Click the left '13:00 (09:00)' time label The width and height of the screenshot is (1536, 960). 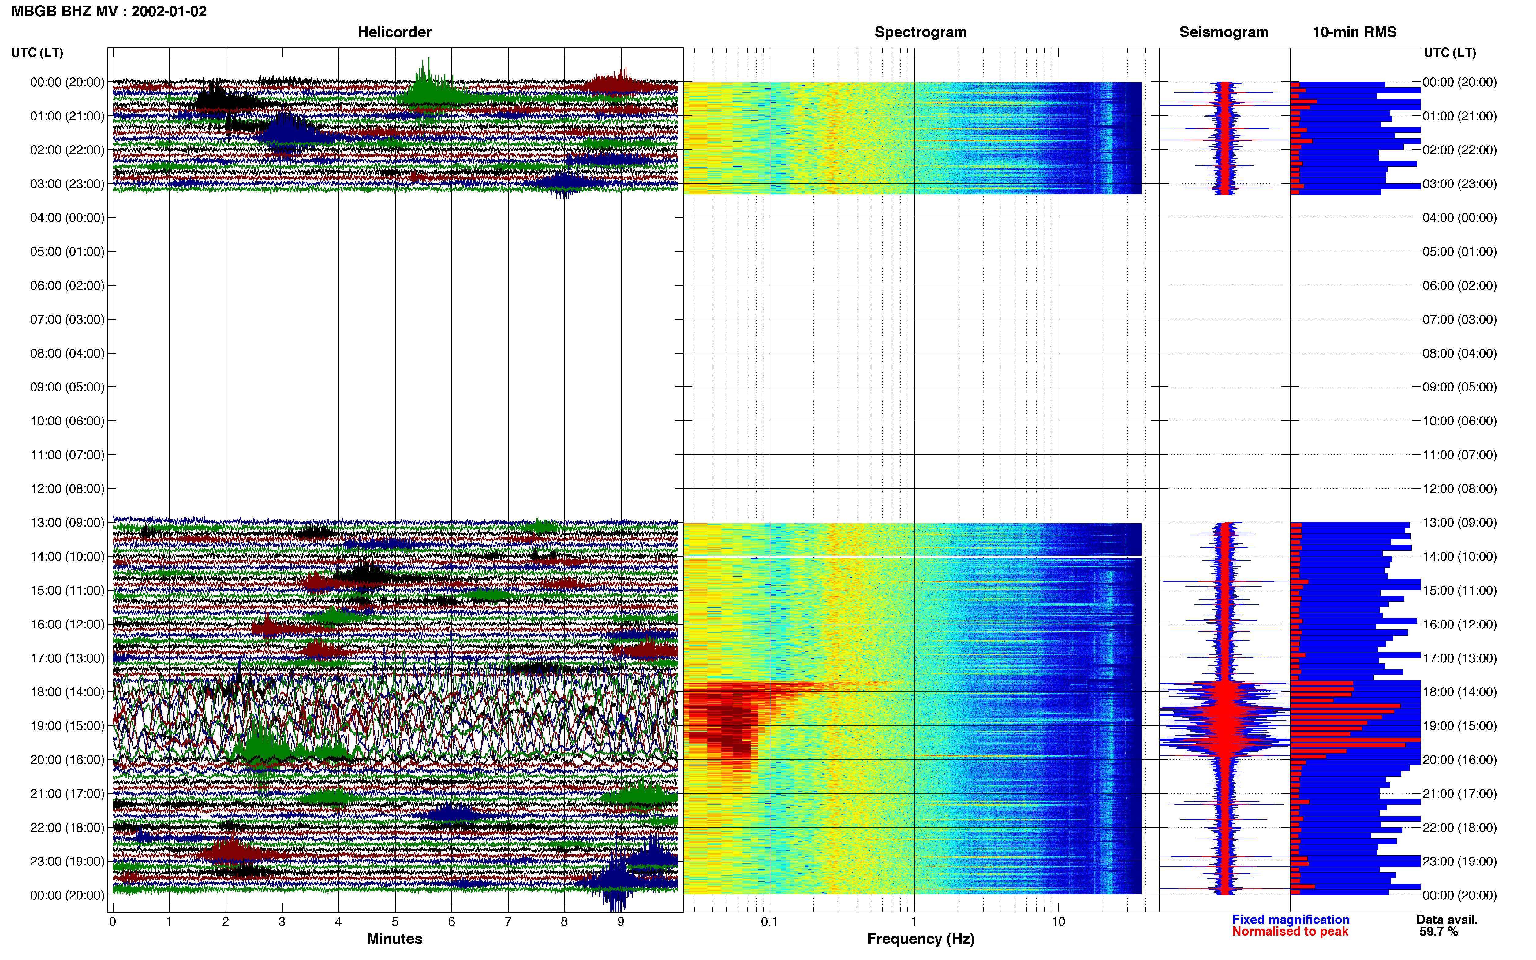67,523
